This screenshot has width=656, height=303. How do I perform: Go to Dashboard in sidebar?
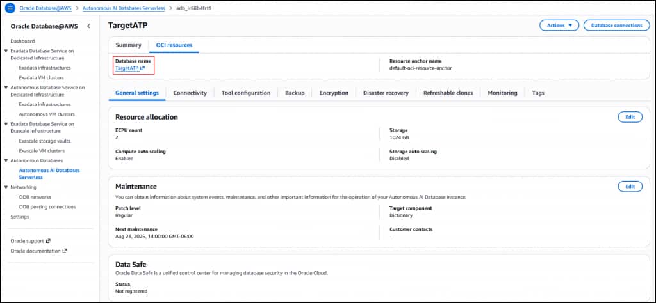point(22,41)
